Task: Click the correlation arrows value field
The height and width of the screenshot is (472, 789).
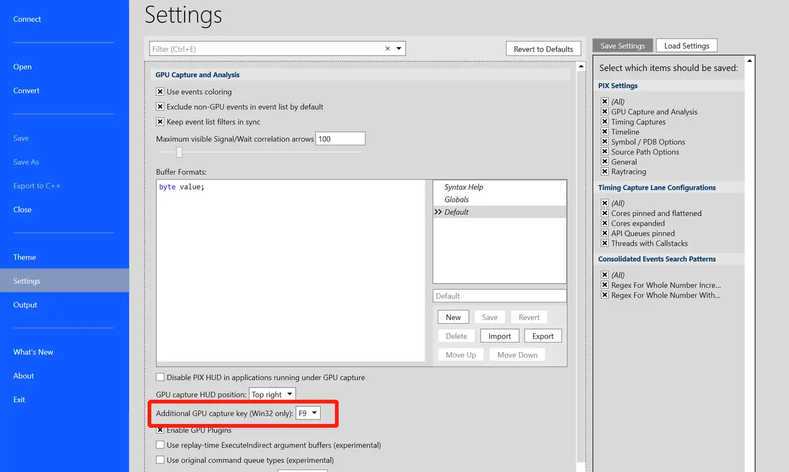Action: tap(340, 139)
